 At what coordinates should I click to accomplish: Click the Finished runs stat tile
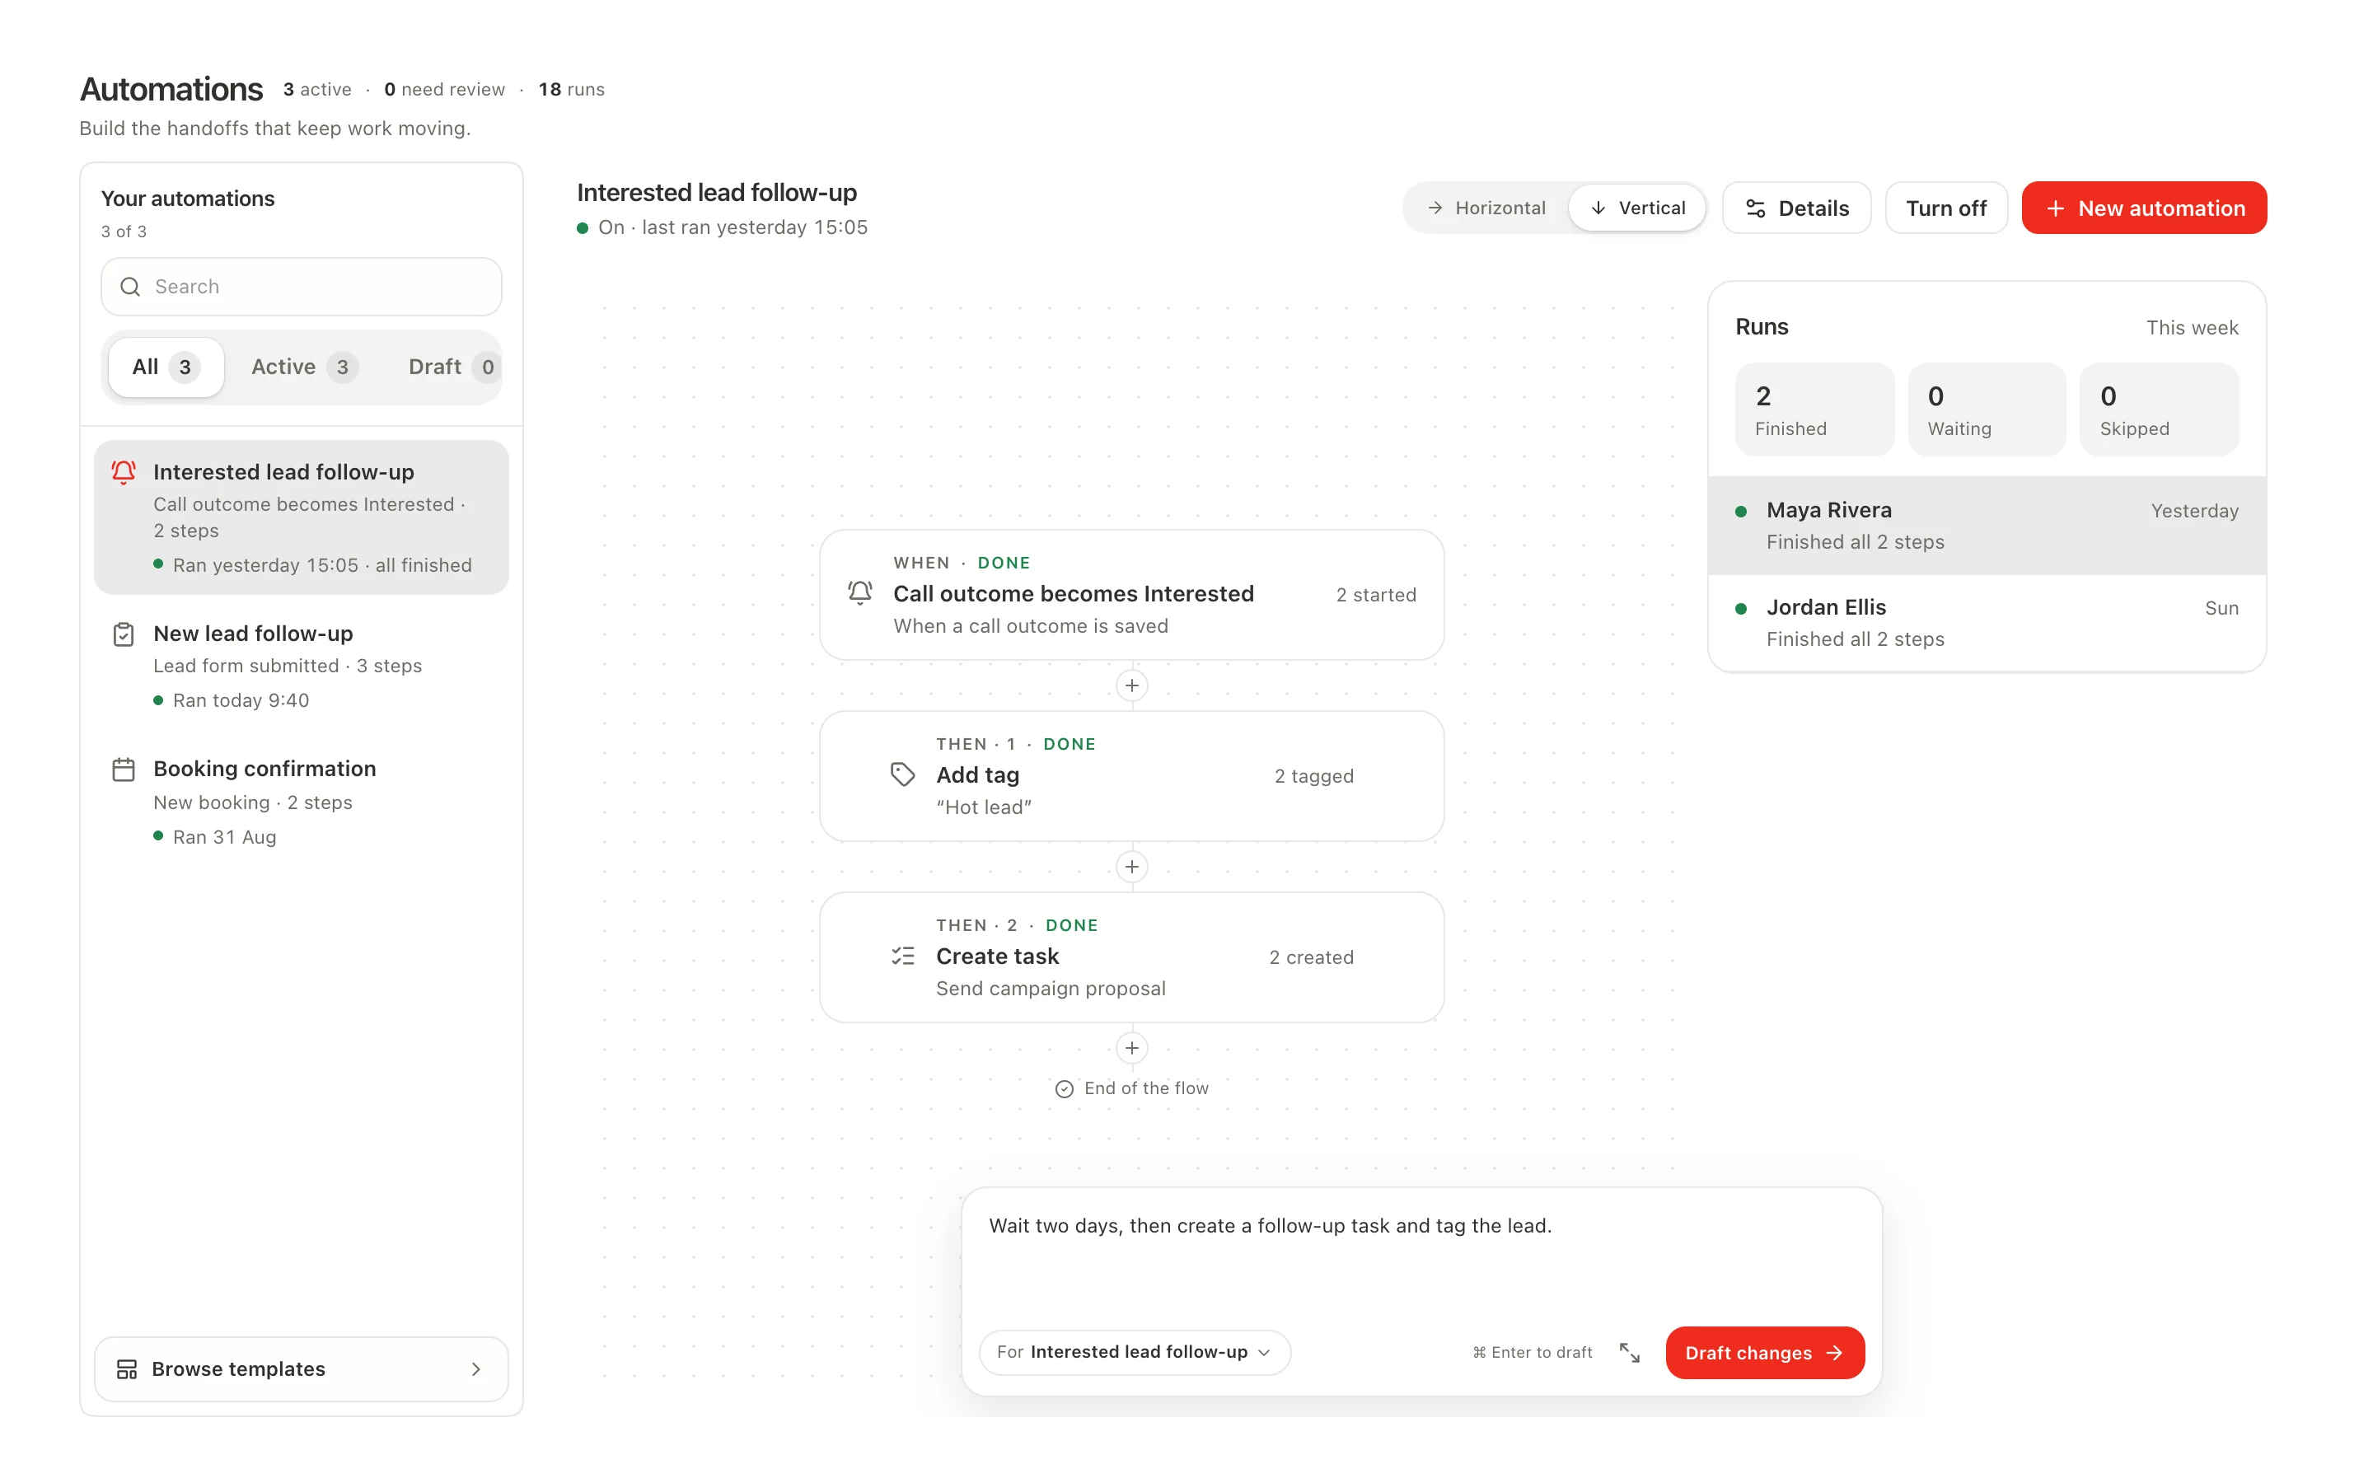click(x=1814, y=409)
